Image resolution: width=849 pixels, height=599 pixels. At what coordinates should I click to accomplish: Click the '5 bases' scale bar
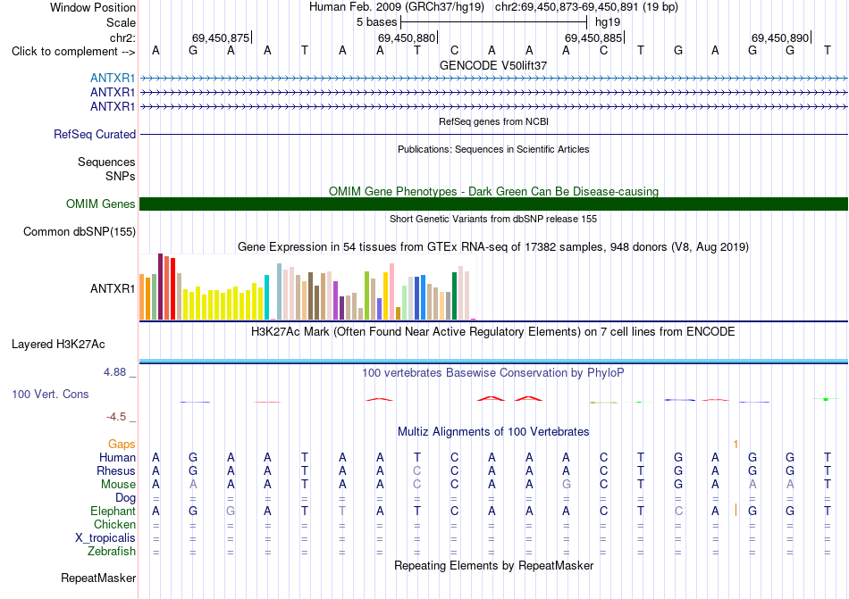[x=494, y=22]
